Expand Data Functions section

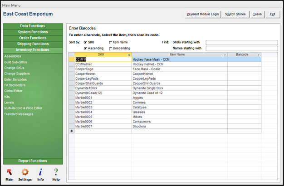pyautogui.click(x=33, y=26)
